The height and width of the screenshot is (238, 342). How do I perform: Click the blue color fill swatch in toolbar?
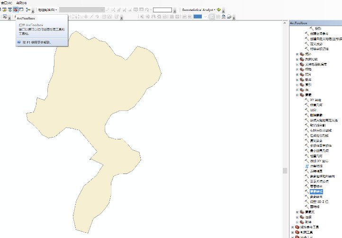point(198,17)
